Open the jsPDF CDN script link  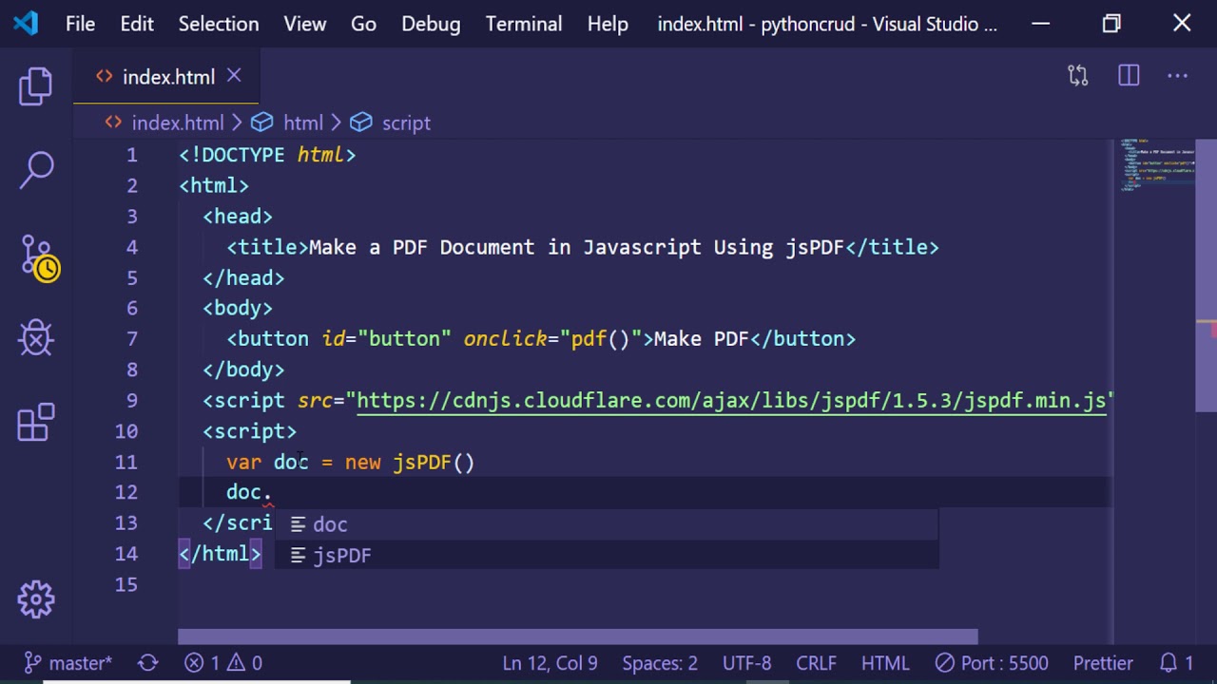pyautogui.click(x=730, y=401)
